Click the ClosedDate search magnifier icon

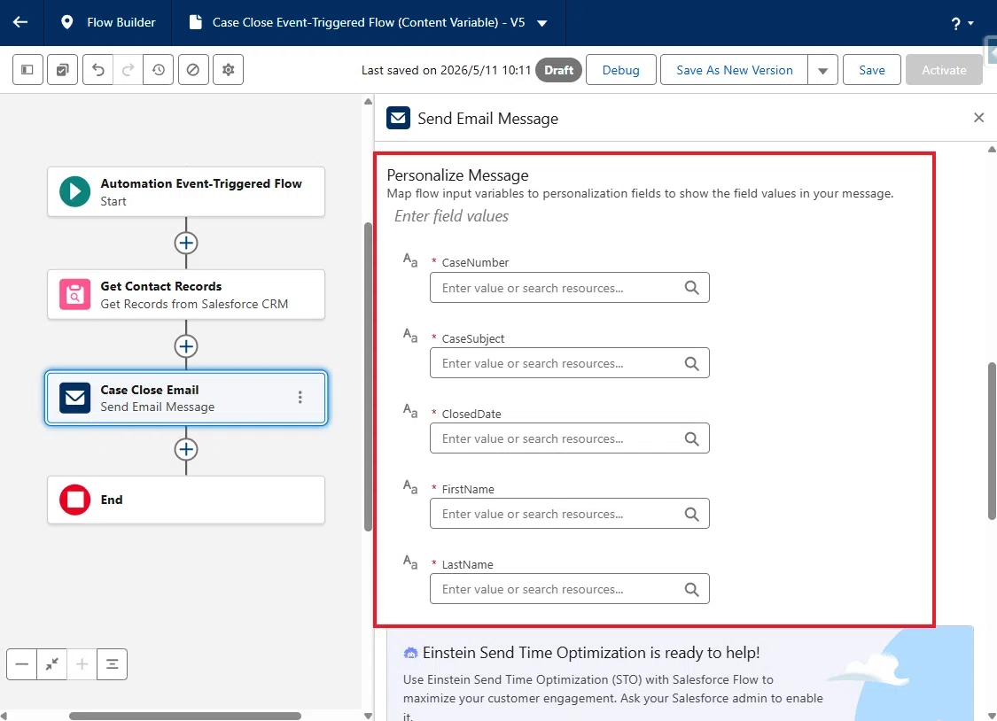(692, 439)
